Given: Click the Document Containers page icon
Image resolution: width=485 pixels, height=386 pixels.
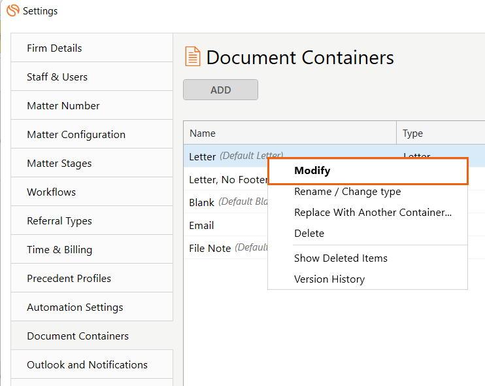Looking at the screenshot, I should point(193,57).
